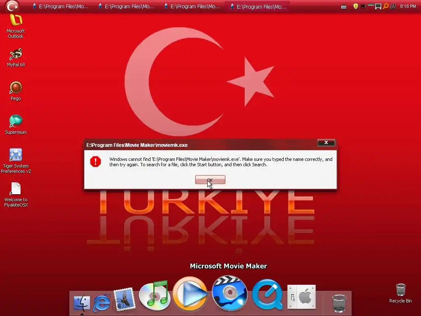Click the 'Windows cannot find' error message text
The image size is (421, 316).
(221, 162)
